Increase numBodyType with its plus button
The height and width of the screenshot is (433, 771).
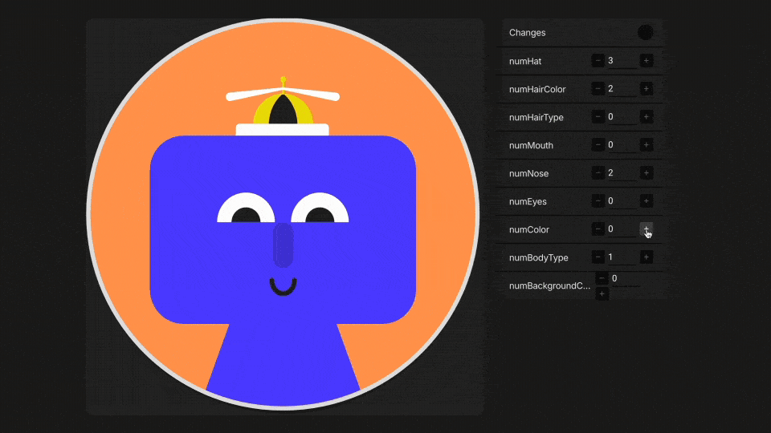point(646,257)
